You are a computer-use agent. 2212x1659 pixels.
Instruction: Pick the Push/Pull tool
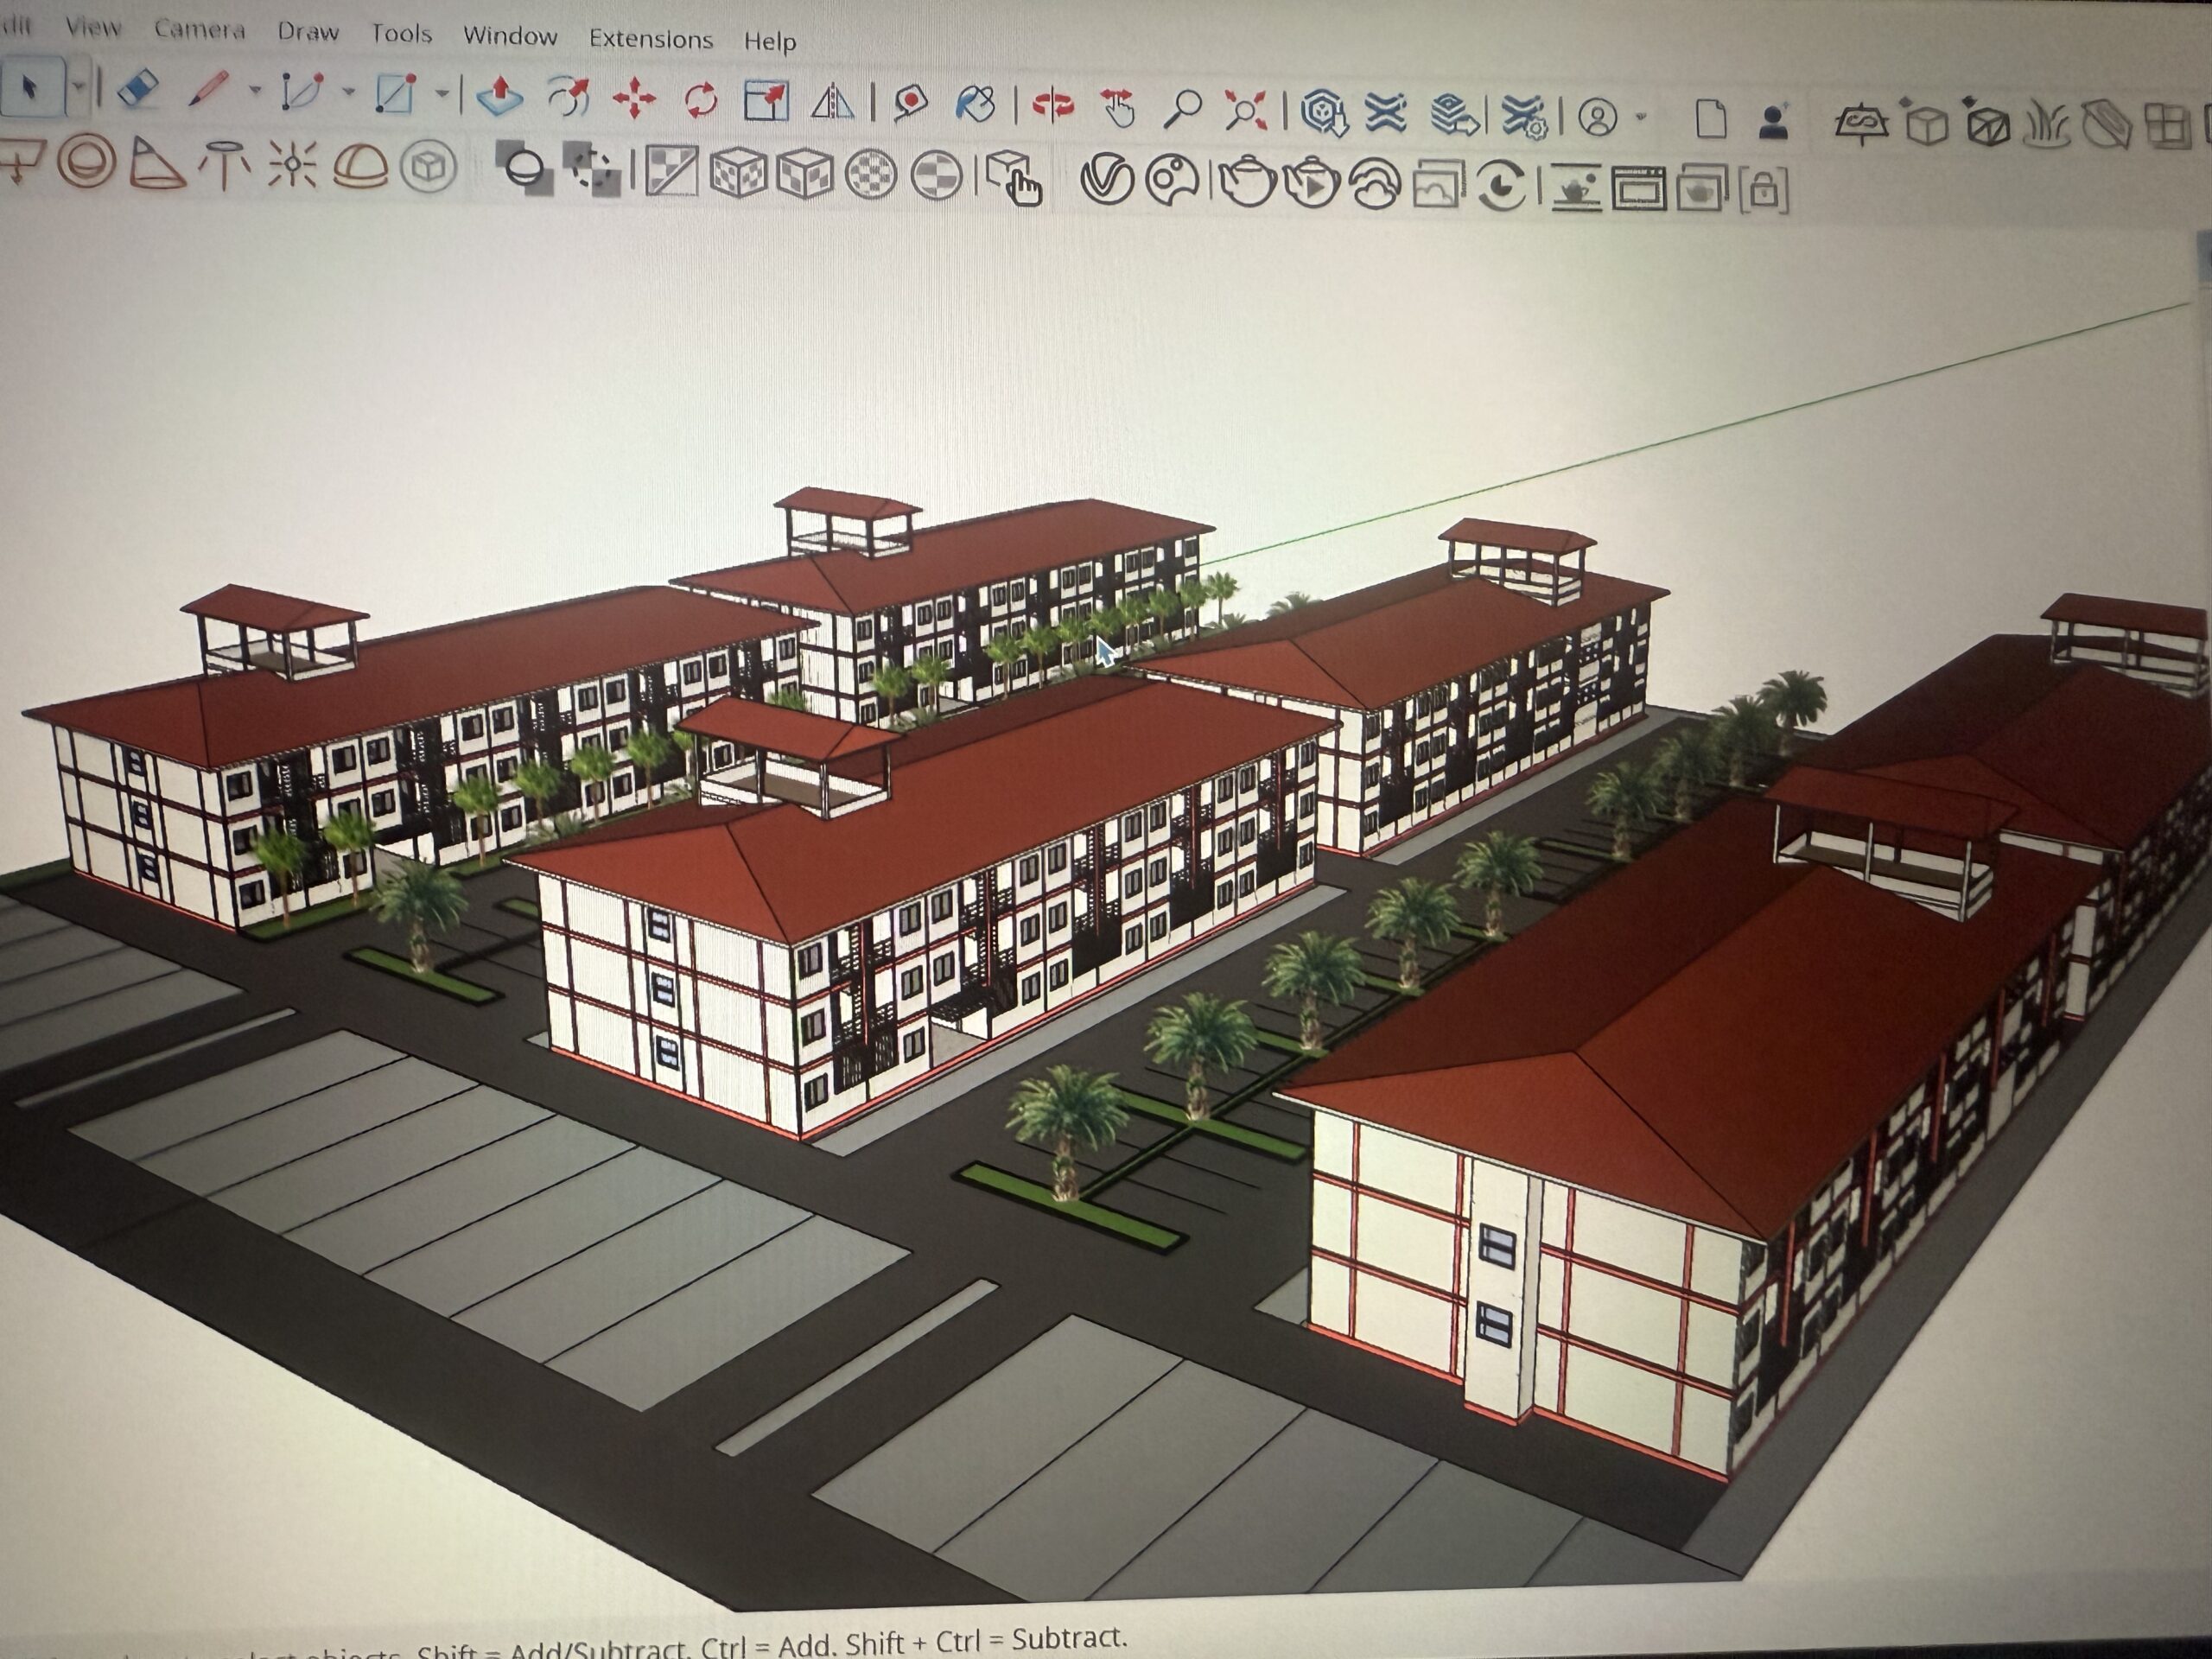pos(500,97)
